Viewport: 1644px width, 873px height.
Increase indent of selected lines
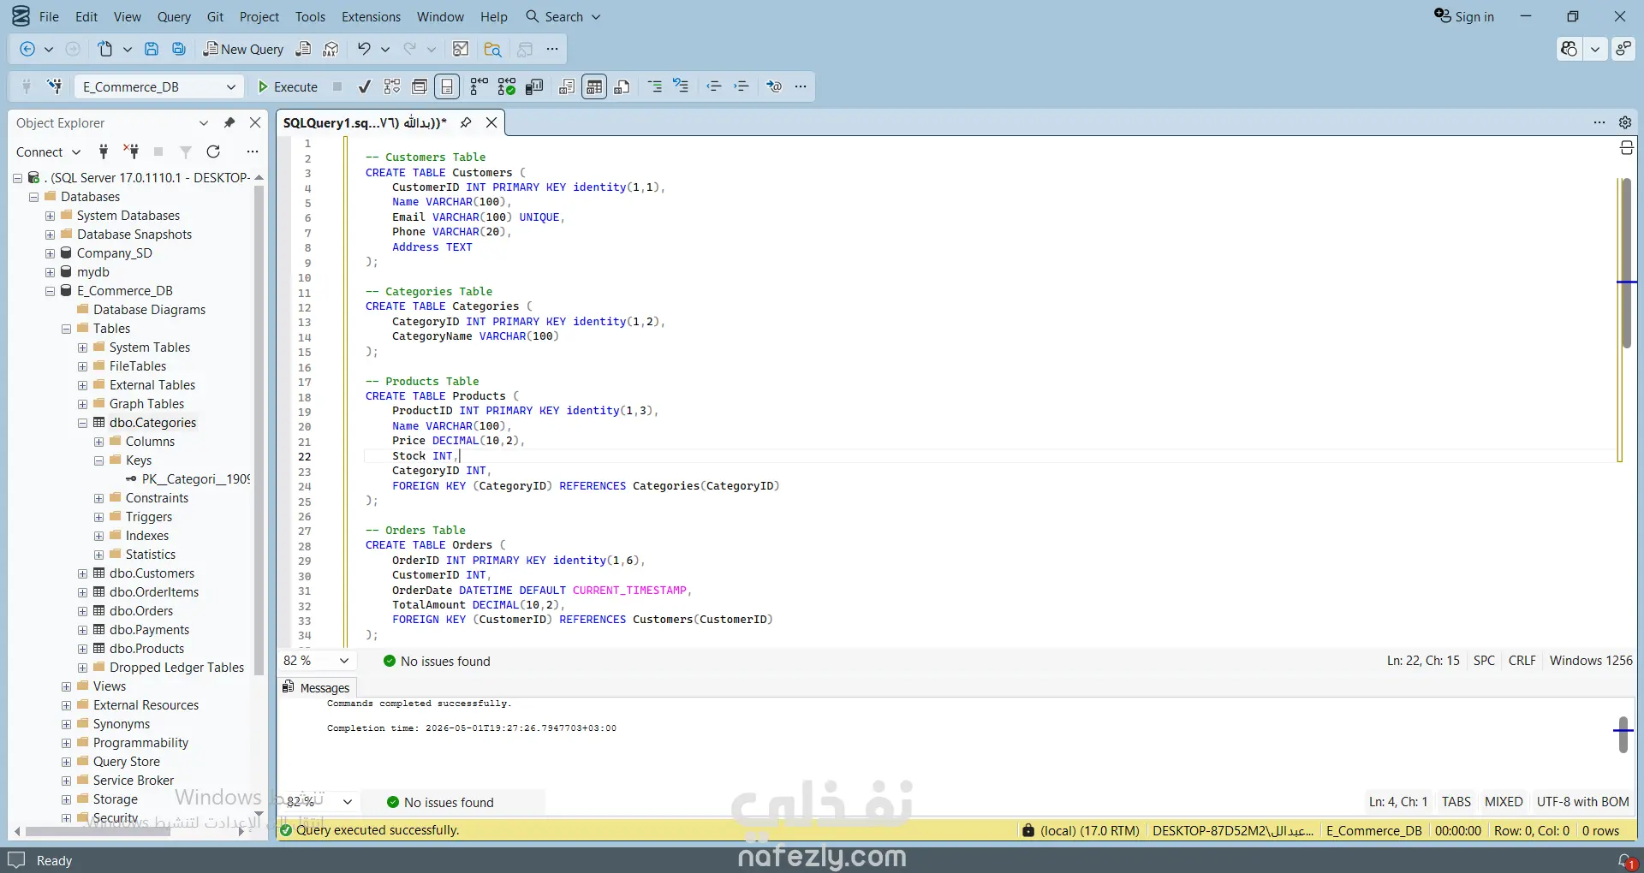point(742,86)
